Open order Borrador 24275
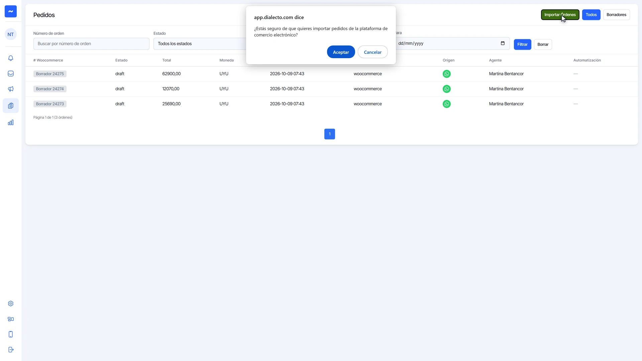Viewport: 642px width, 361px height. point(50,74)
